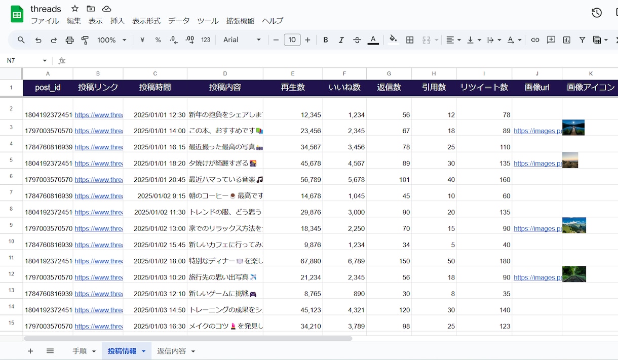Open 挿入 menu
618x360 pixels.
118,21
